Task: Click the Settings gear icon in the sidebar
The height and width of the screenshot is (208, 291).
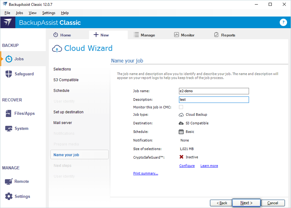Action: (x=9, y=196)
